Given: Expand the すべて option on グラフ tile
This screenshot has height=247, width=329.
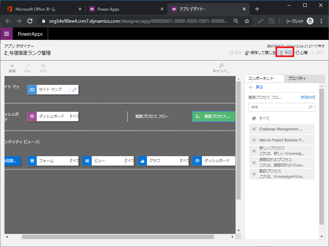Looking at the screenshot, I should pos(184,161).
